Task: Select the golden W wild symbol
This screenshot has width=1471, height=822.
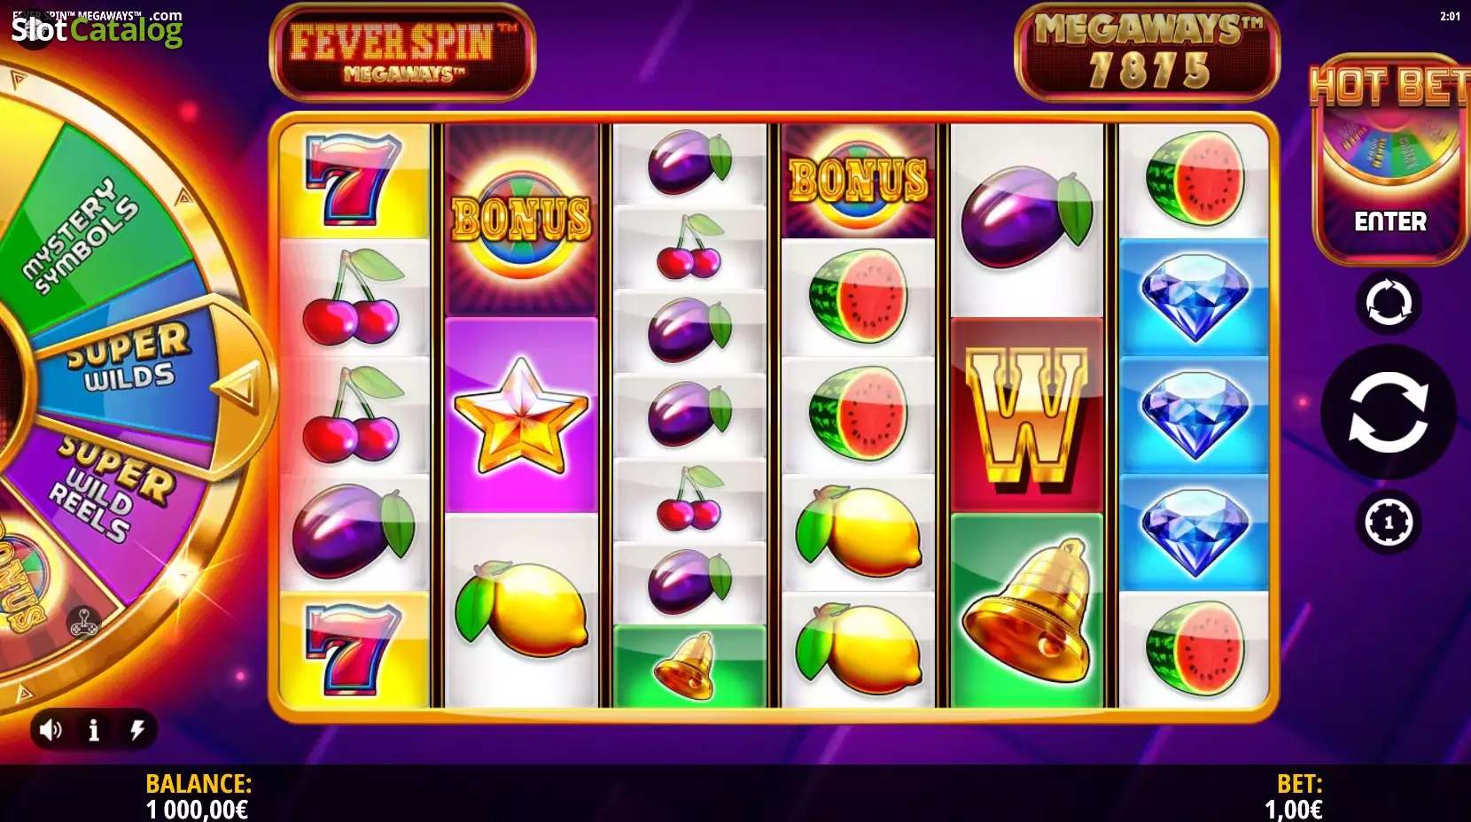Action: point(1026,416)
